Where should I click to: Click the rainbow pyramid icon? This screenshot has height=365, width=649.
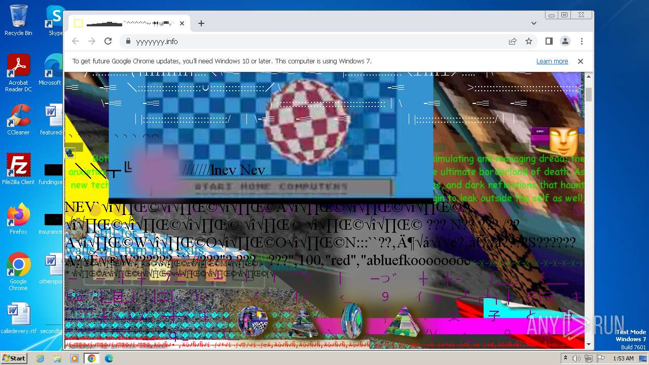click(x=402, y=320)
